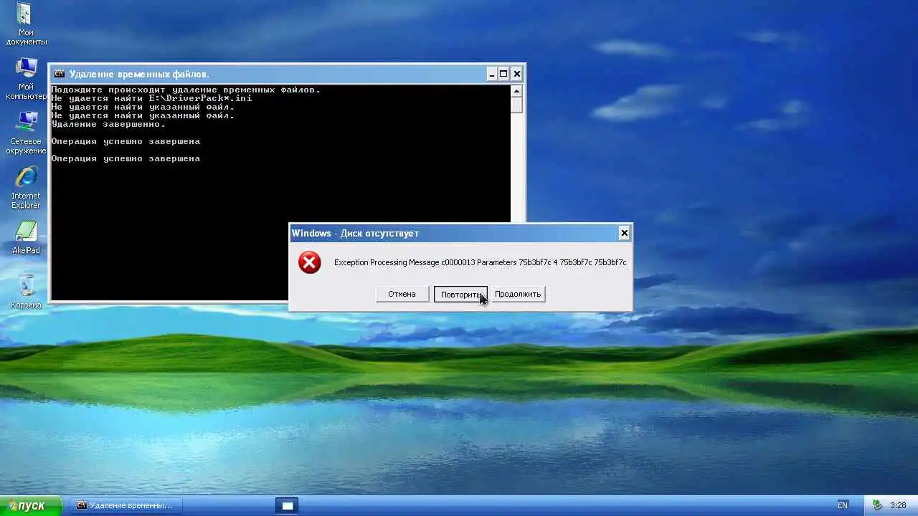918x516 pixels.
Task: Click the console vertical scrollbar thumb
Action: pyautogui.click(x=517, y=105)
